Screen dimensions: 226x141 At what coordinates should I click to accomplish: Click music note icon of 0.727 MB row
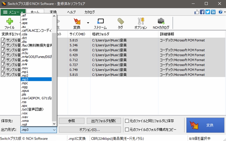point(3,65)
